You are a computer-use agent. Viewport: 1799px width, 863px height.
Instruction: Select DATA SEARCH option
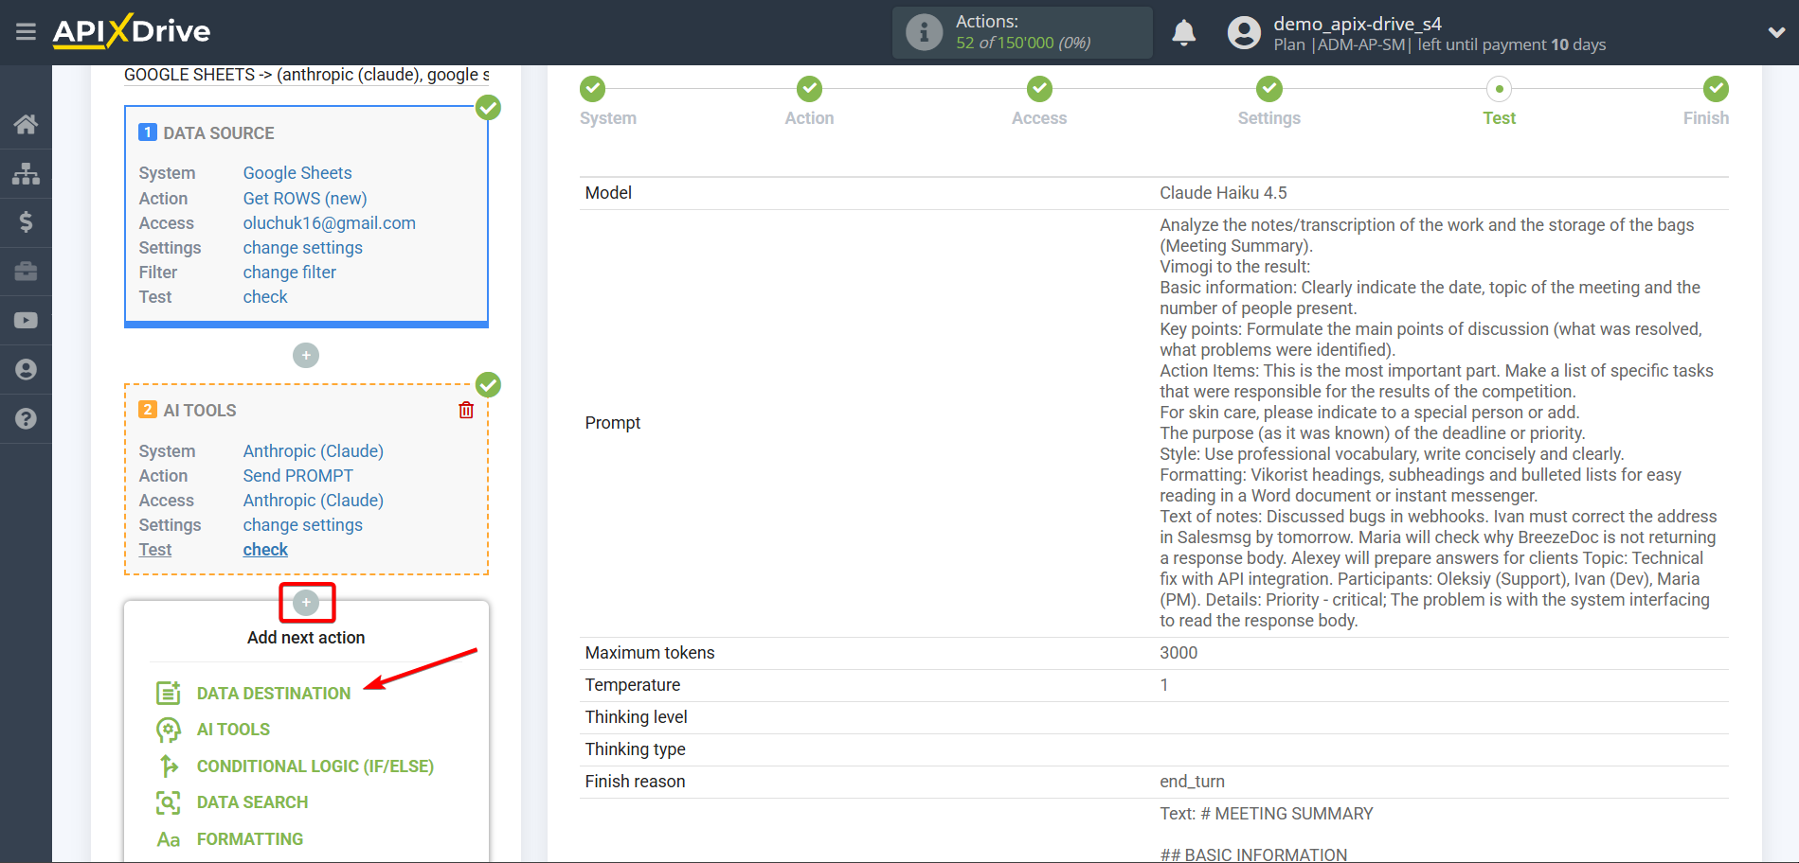[x=252, y=802]
